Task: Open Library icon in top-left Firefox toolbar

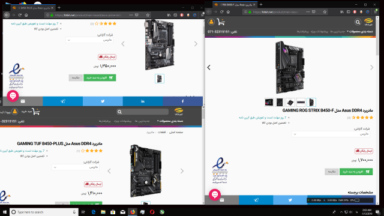Action: (169, 15)
